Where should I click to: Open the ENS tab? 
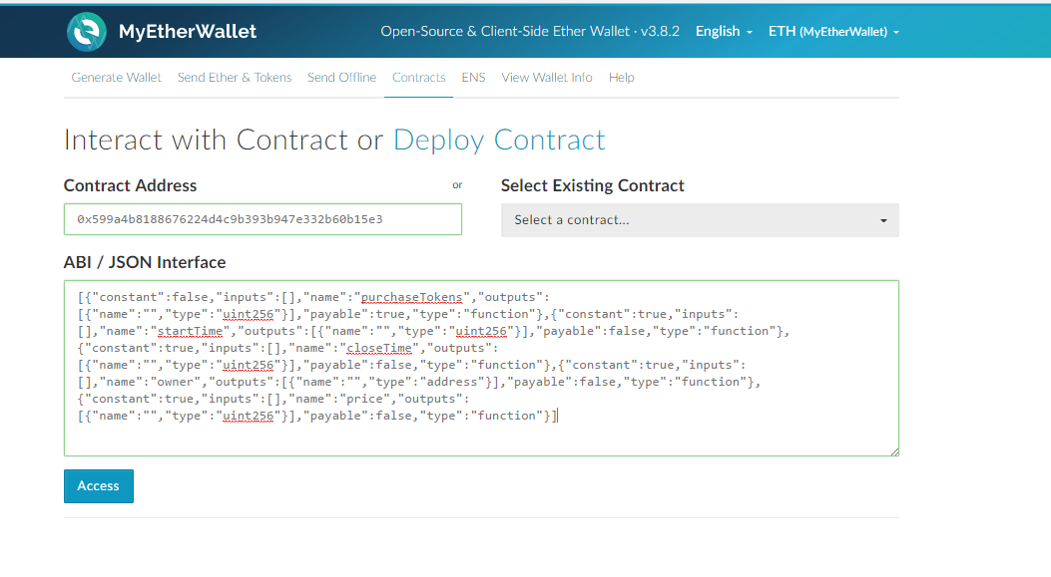(x=473, y=78)
